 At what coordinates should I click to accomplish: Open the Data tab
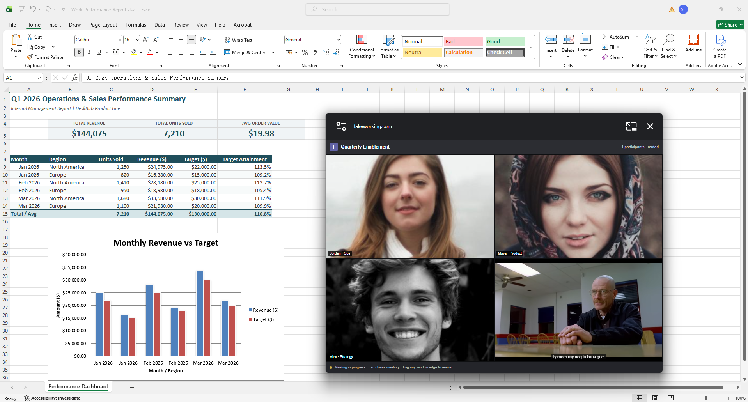160,25
